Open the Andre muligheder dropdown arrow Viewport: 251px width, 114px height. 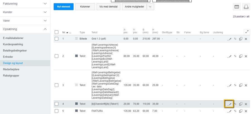(150, 7)
